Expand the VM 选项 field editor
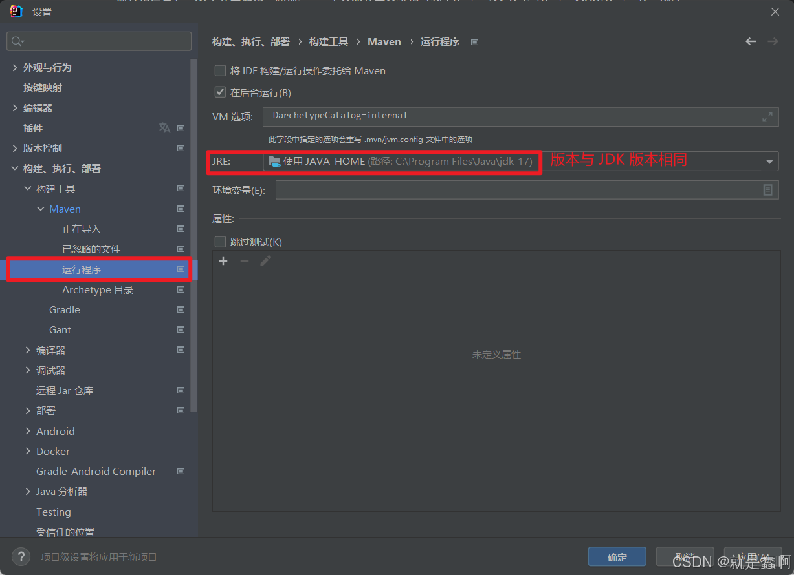The height and width of the screenshot is (575, 794). (767, 117)
